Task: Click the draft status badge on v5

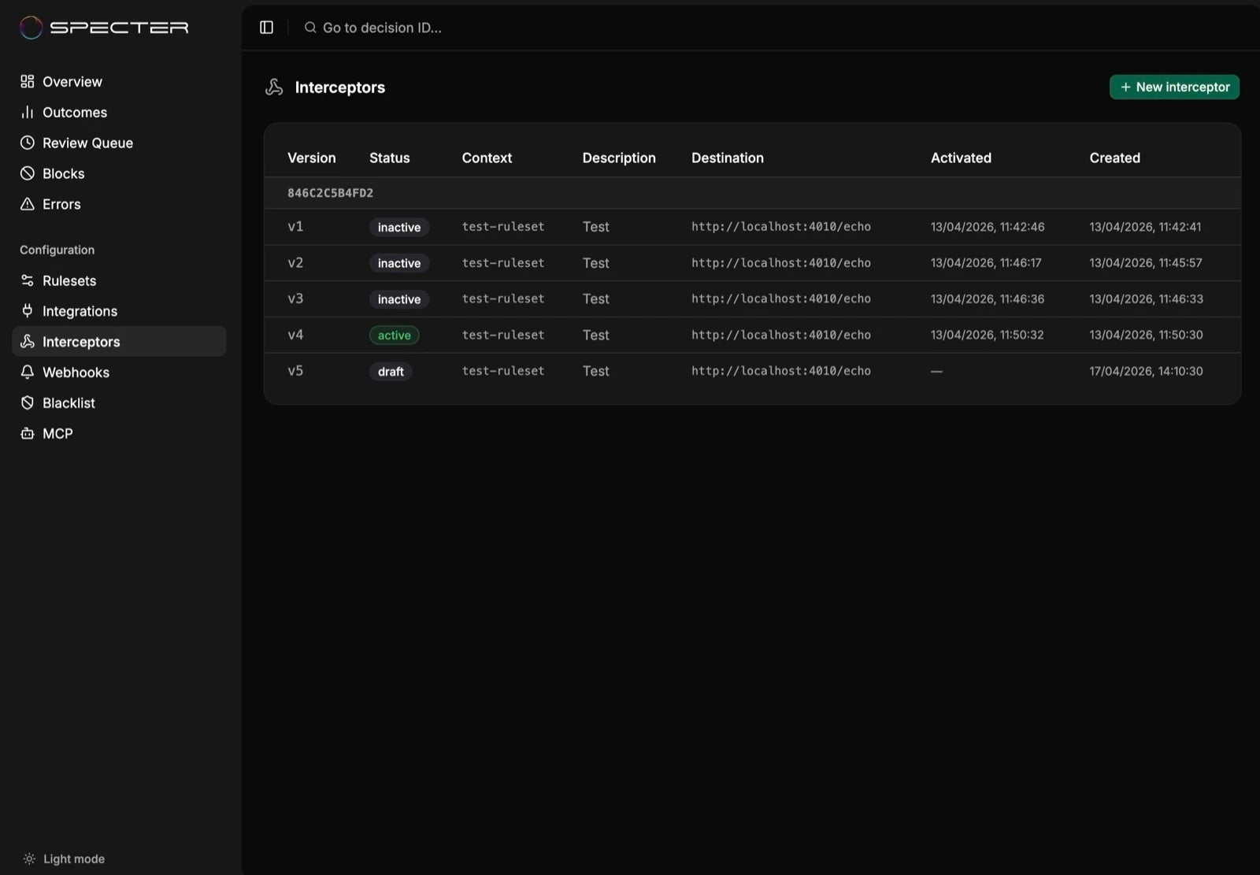Action: click(391, 372)
